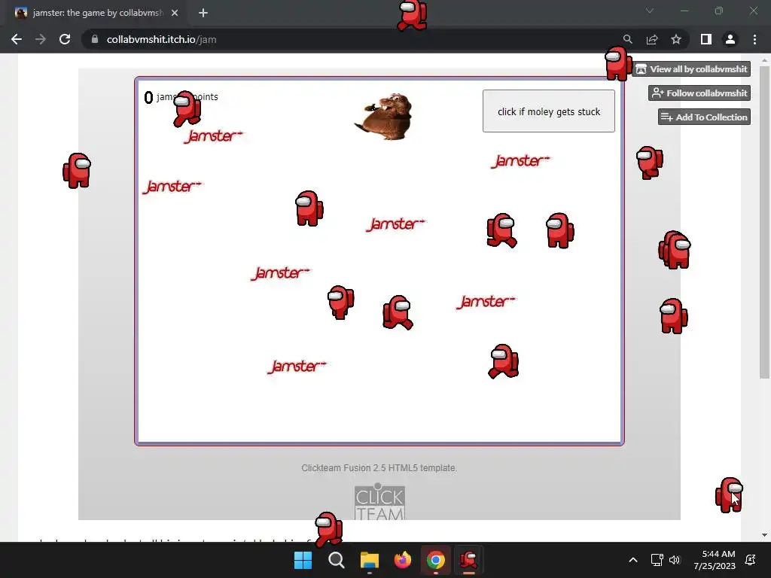Click the Jamster logo below the moley
The width and height of the screenshot is (771, 578).
396,224
